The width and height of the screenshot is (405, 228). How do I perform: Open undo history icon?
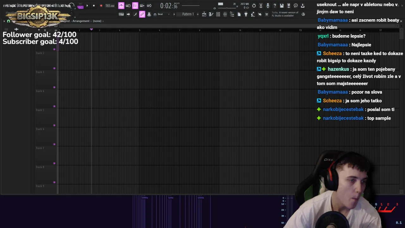click(254, 6)
